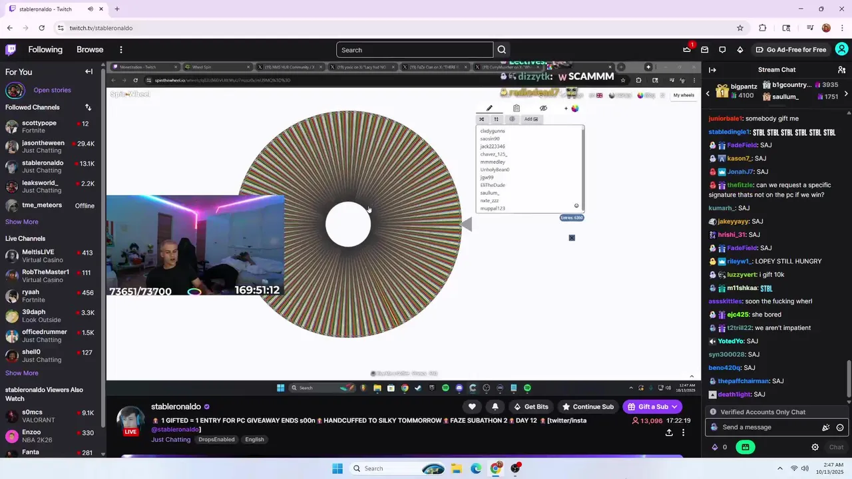Go back in browser history
Viewport: 852px width, 479px height.
click(9, 28)
